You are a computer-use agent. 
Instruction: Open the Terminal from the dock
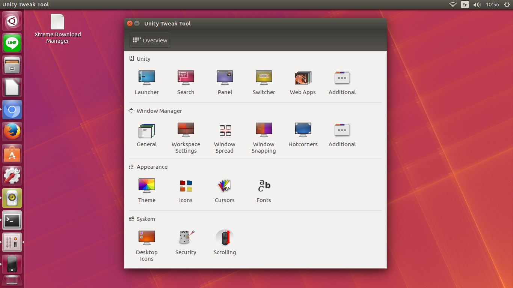12,220
